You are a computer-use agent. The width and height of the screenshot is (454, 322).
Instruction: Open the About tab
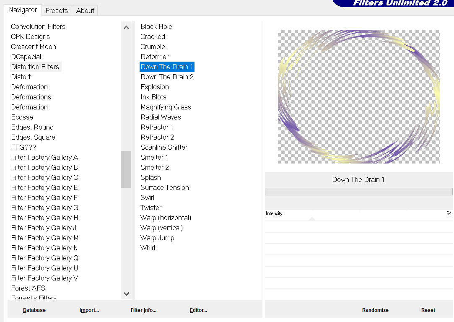point(85,10)
